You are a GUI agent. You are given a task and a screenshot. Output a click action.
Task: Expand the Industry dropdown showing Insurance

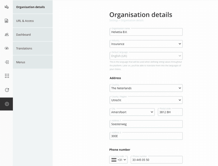[146, 44]
